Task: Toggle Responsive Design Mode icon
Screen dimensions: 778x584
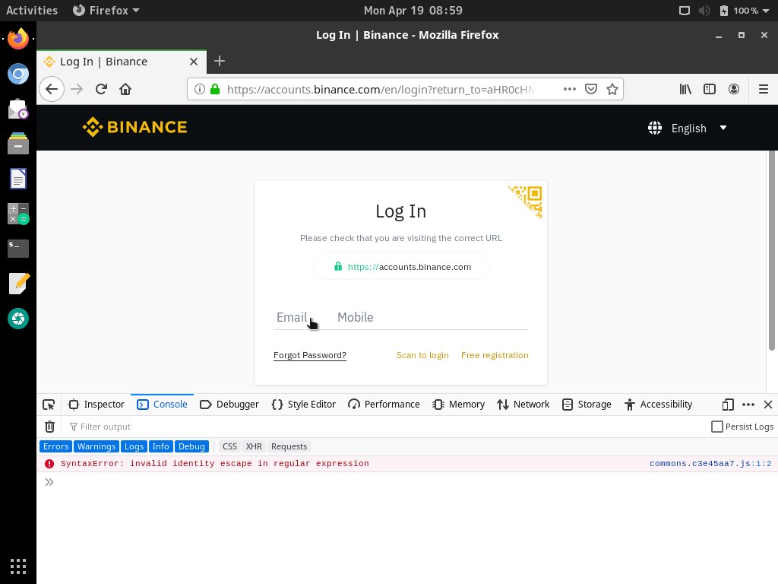Action: coord(728,405)
